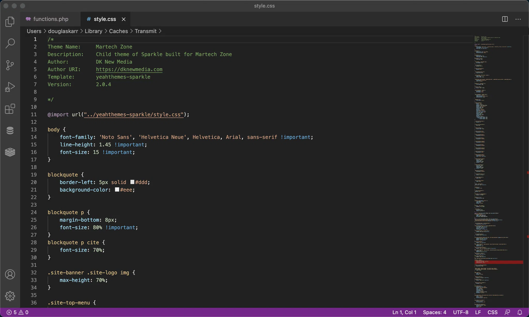This screenshot has height=317, width=529.
Task: Click the #ddd color swatch
Action: 132,182
